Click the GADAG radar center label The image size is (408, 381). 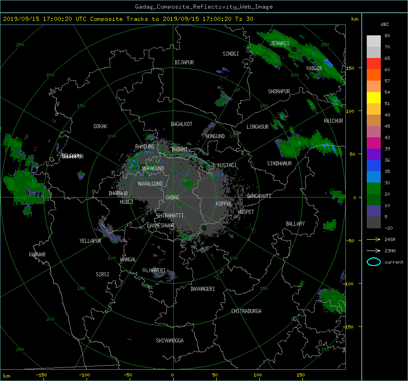tap(172, 198)
